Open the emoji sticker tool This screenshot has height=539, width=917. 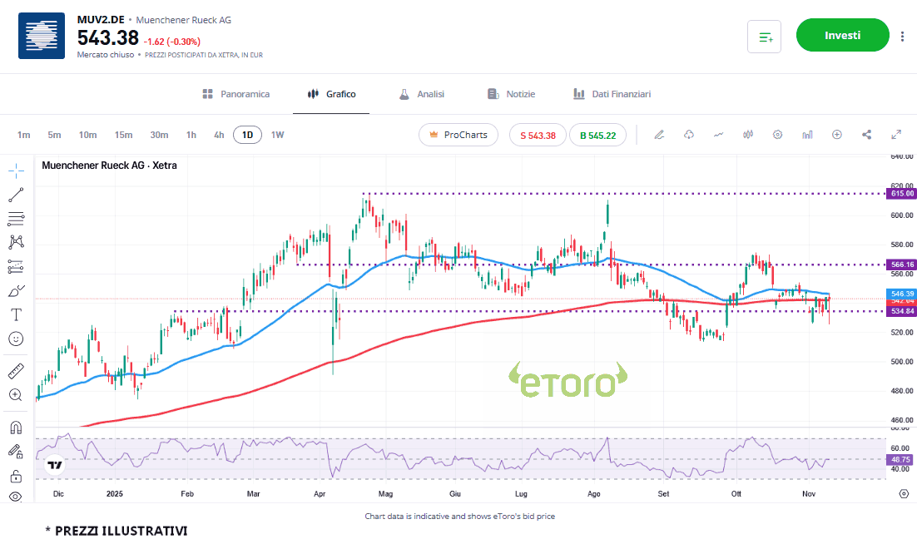16,339
